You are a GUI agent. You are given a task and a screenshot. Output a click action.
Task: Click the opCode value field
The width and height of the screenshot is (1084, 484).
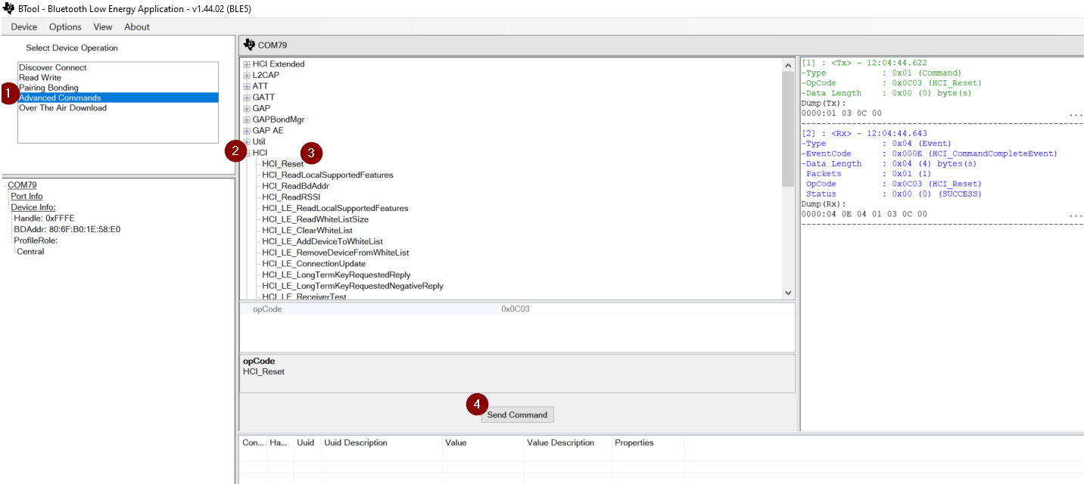click(x=643, y=309)
